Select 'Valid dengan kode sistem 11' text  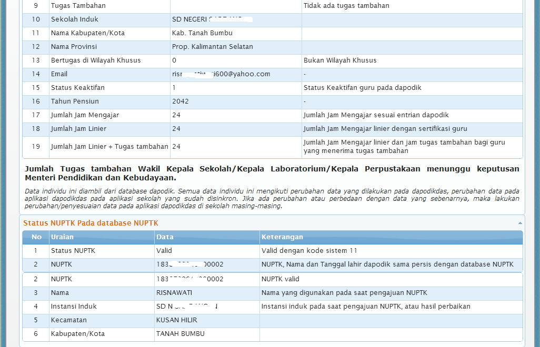[309, 251]
